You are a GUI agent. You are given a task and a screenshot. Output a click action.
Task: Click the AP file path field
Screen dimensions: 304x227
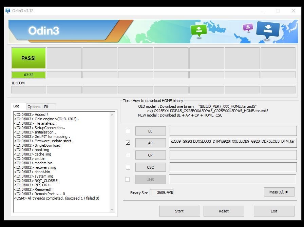233,143
